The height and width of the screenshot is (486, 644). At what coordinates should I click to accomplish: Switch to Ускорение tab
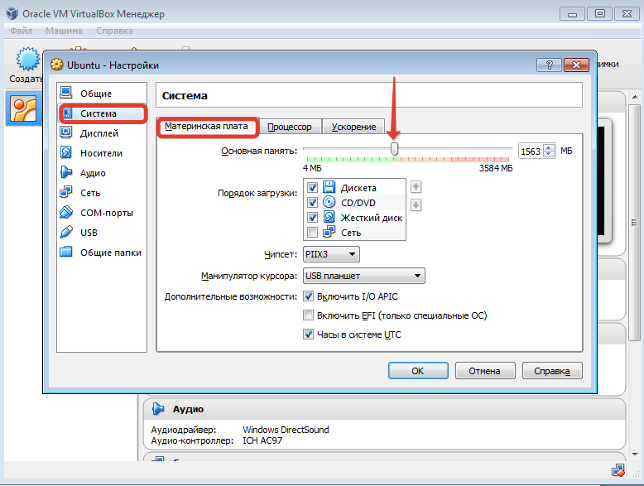click(353, 127)
